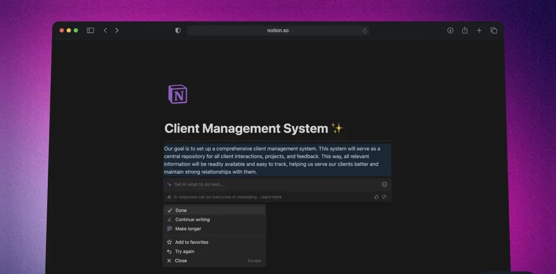This screenshot has width=556, height=274.
Task: Open Safari downloads icon
Action: [450, 30]
